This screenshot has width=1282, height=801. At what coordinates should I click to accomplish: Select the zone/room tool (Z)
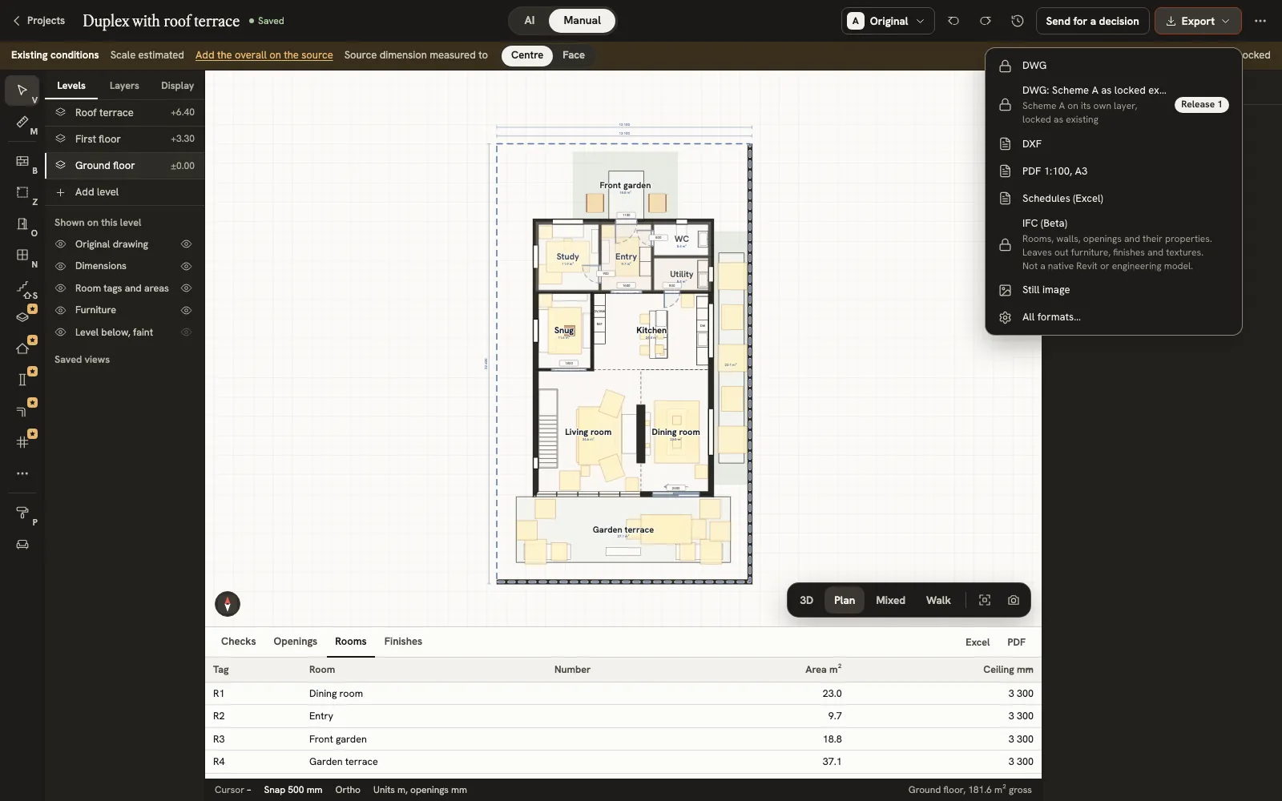click(x=22, y=193)
